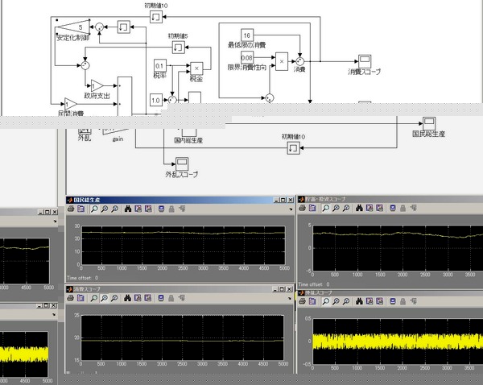Screen dimensions: 483x385
Task: Click Autoscale binoculars in 国民総生産 scope
Action: [x=127, y=208]
